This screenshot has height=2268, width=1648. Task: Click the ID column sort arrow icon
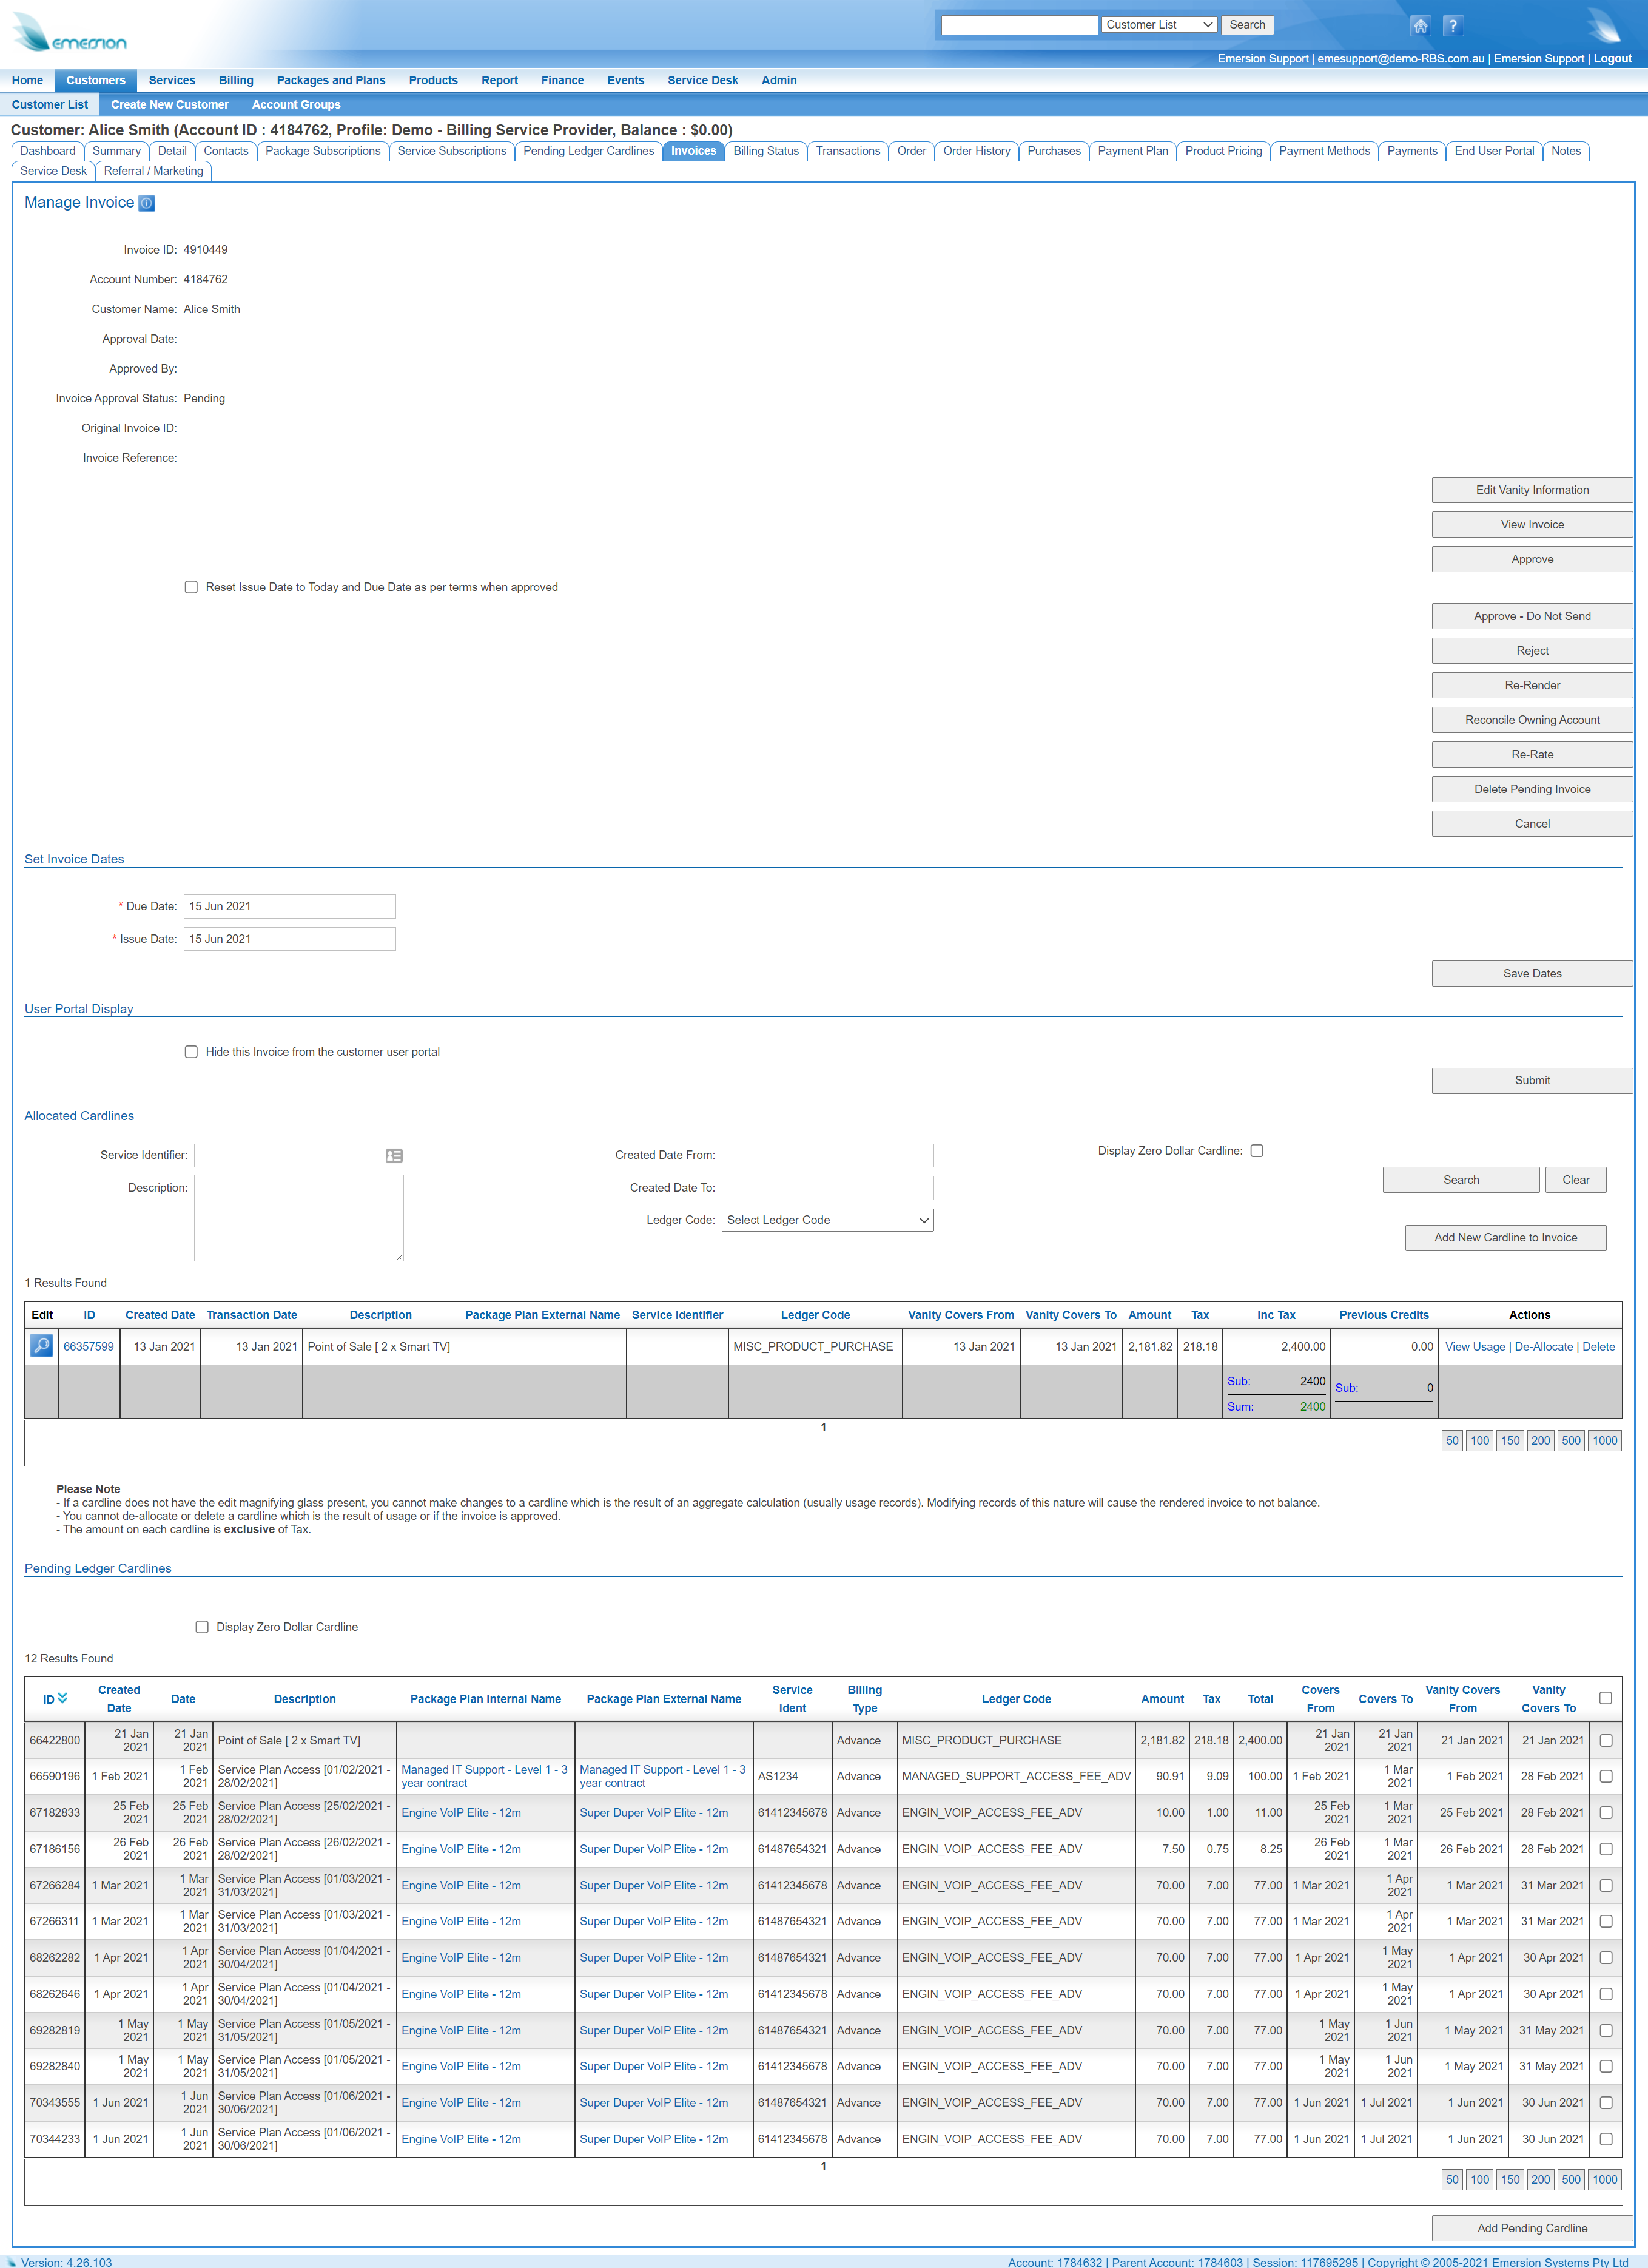pyautogui.click(x=63, y=1698)
